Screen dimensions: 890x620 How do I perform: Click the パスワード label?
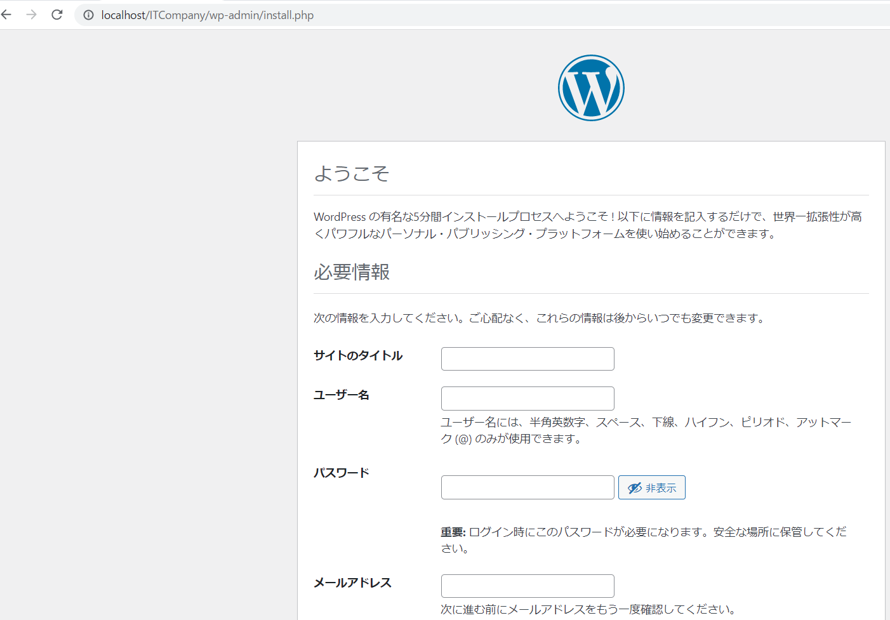[342, 473]
